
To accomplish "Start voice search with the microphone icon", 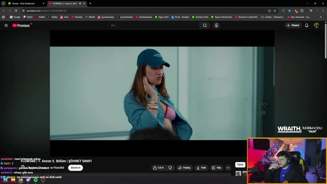I will click(x=216, y=25).
